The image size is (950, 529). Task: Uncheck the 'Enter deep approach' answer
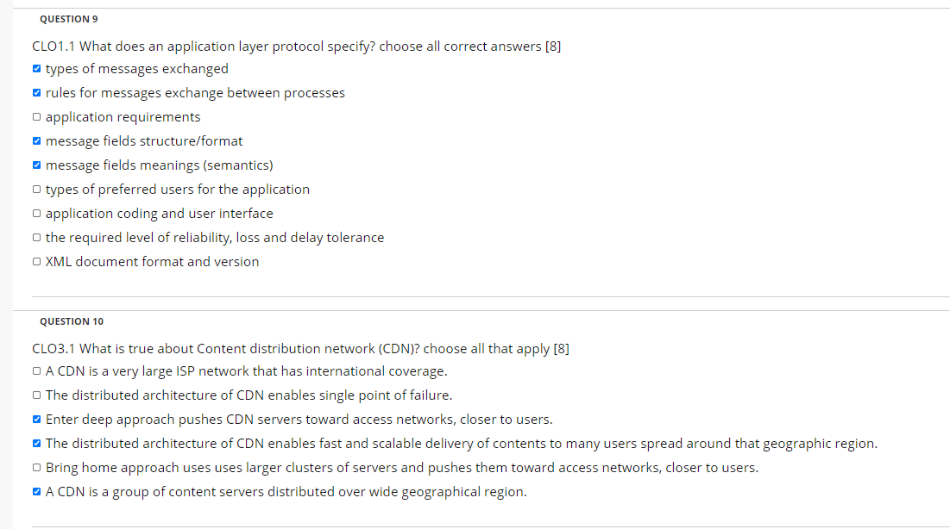tap(36, 419)
